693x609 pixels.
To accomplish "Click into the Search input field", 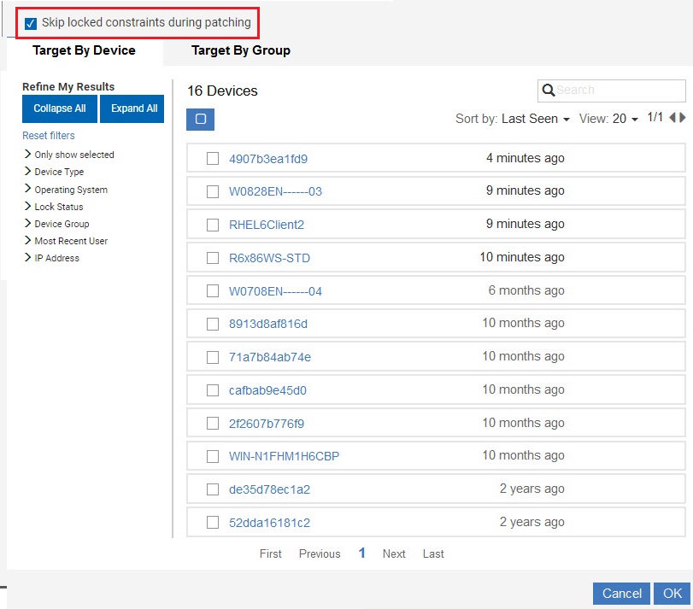I will pyautogui.click(x=619, y=91).
